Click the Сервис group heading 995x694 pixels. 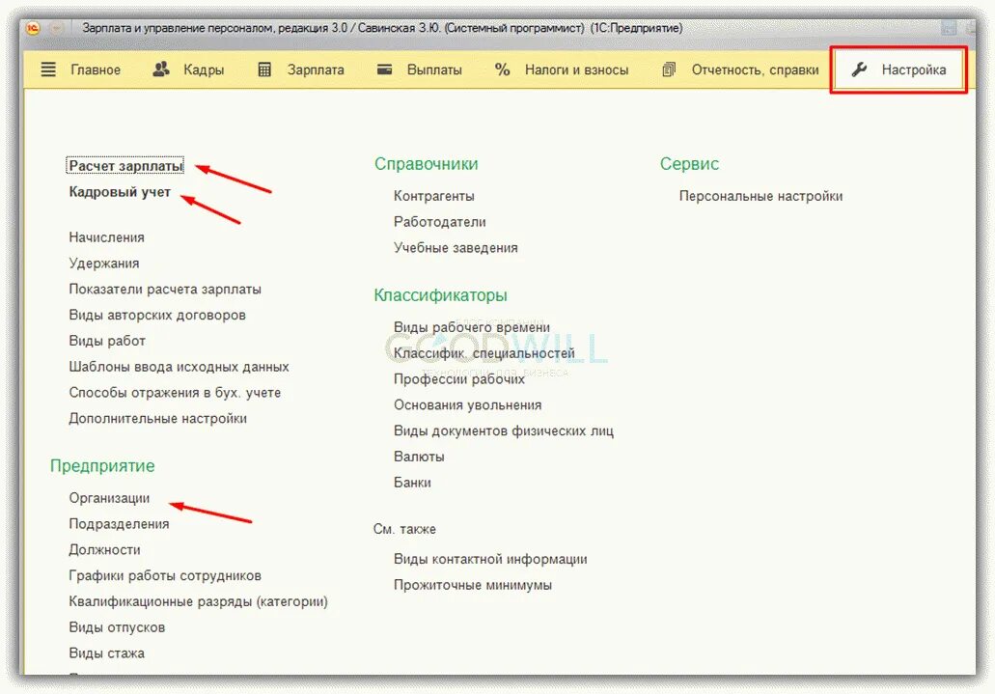click(689, 164)
